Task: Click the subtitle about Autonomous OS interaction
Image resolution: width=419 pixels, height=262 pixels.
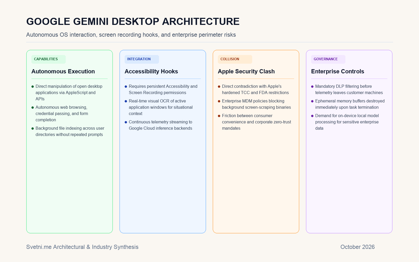Action: 131,35
